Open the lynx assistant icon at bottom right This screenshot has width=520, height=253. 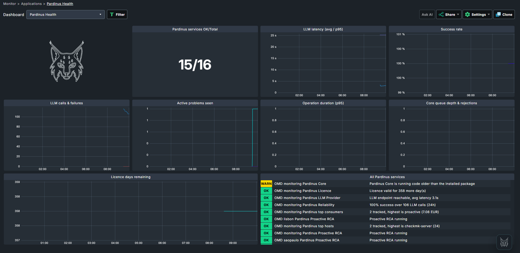[x=504, y=242]
